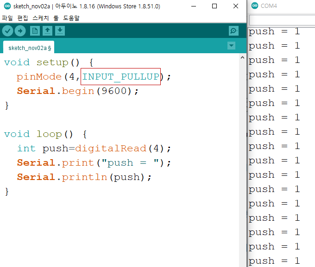This screenshot has height=267, width=315.
Task: Click INPUT_PULLUP in the pinMode line
Action: pyautogui.click(x=120, y=77)
